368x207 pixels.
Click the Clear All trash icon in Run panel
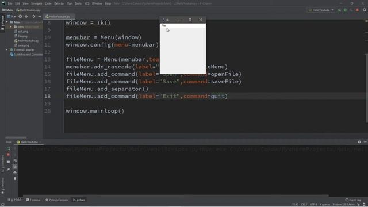15,179
